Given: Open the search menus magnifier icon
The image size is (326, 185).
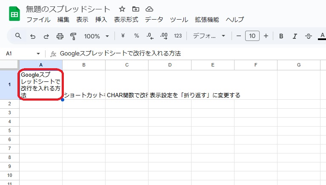Looking at the screenshot, I should 18,36.
